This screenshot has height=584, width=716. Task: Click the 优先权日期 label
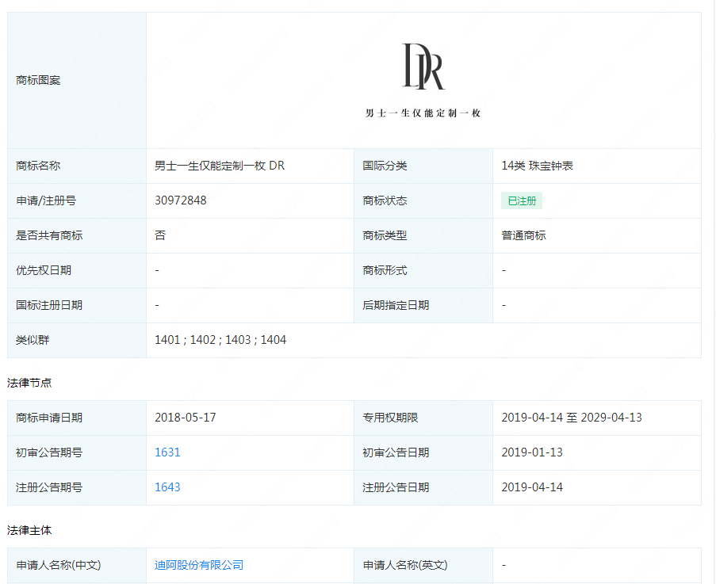(44, 270)
